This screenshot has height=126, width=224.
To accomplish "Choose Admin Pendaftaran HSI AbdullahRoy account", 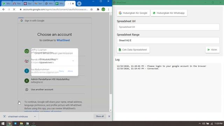I will coord(54,81).
